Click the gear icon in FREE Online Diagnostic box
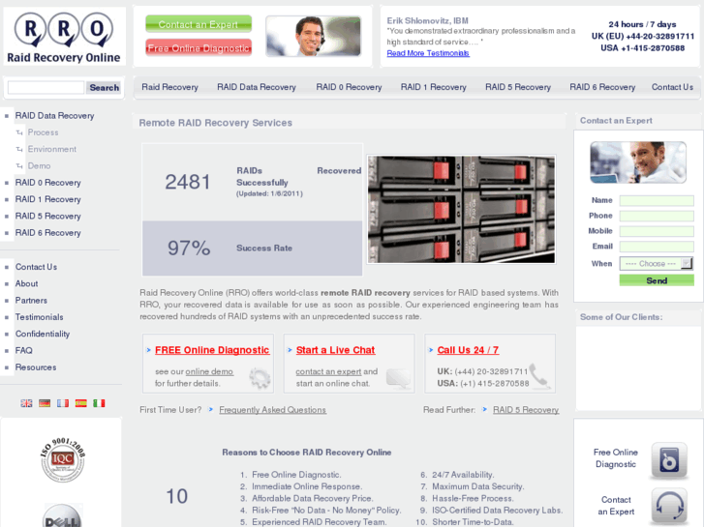Screen dimensions: 704x527 click(x=260, y=378)
